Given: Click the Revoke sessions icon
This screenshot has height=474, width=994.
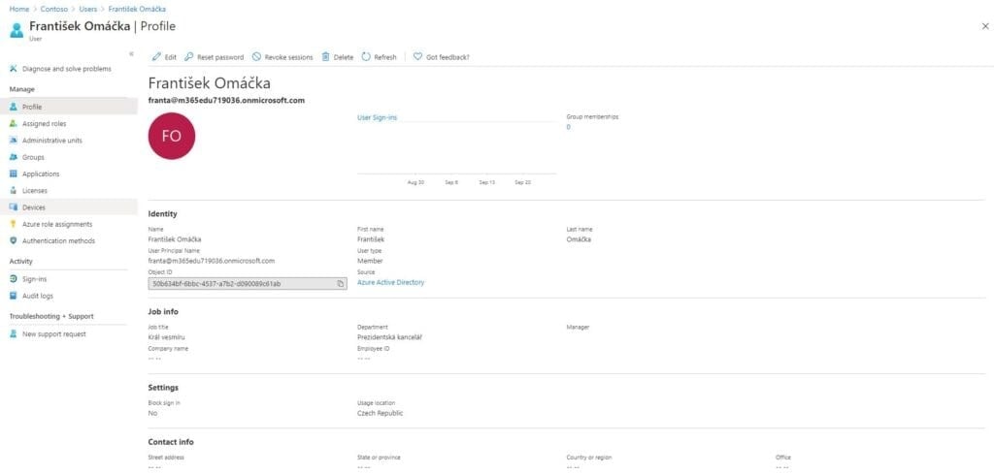Looking at the screenshot, I should 256,57.
